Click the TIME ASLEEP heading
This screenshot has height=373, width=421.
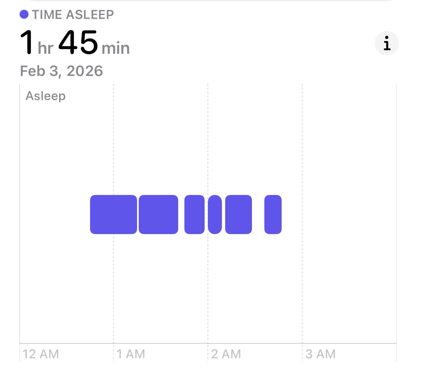[73, 15]
